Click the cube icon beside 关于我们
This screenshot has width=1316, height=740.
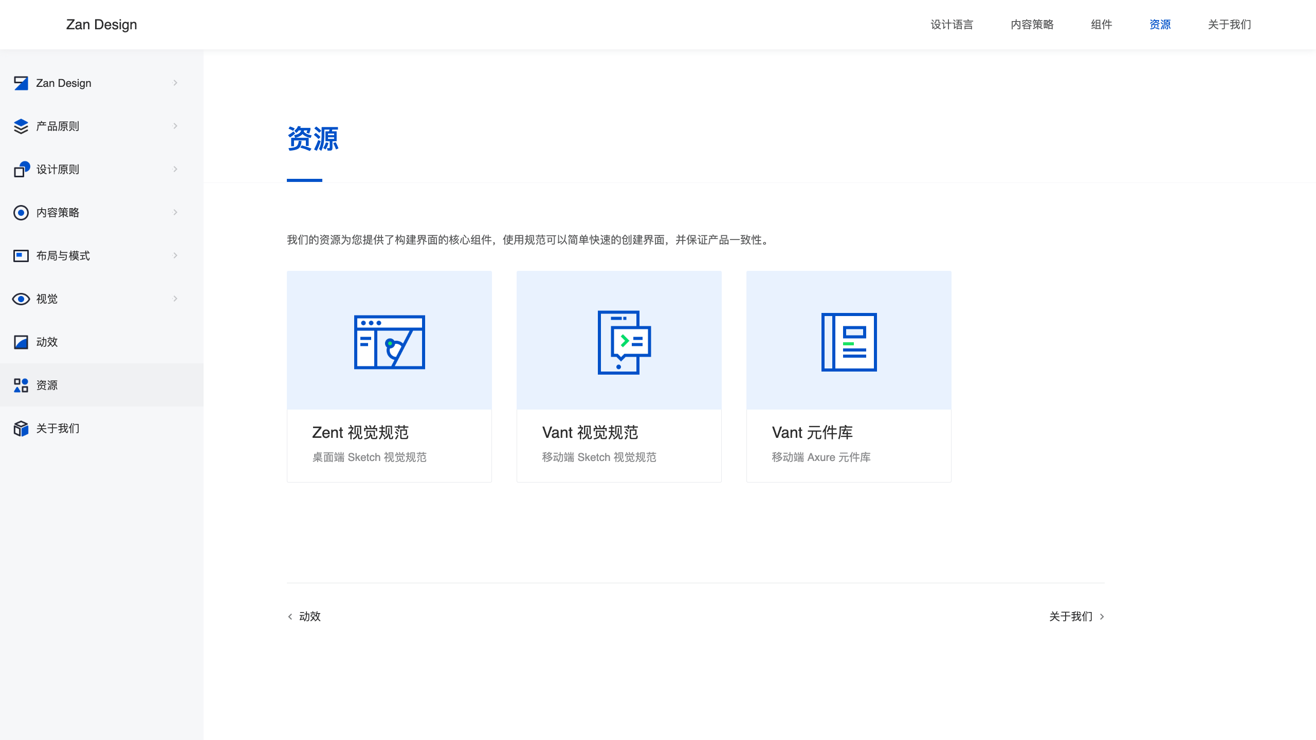(21, 429)
